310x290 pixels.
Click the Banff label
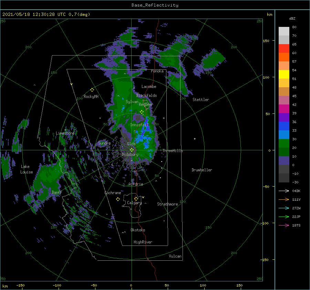[57, 192]
